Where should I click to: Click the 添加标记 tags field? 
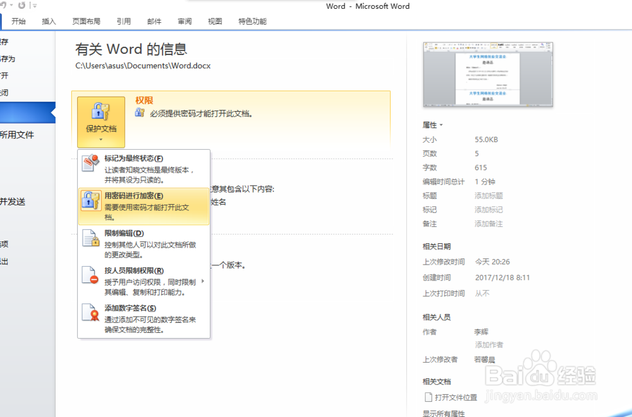pos(489,210)
